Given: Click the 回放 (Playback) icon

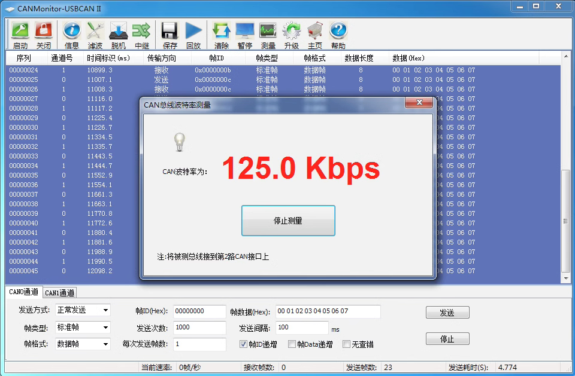Looking at the screenshot, I should coord(193,33).
